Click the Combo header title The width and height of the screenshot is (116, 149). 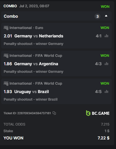[11, 16]
